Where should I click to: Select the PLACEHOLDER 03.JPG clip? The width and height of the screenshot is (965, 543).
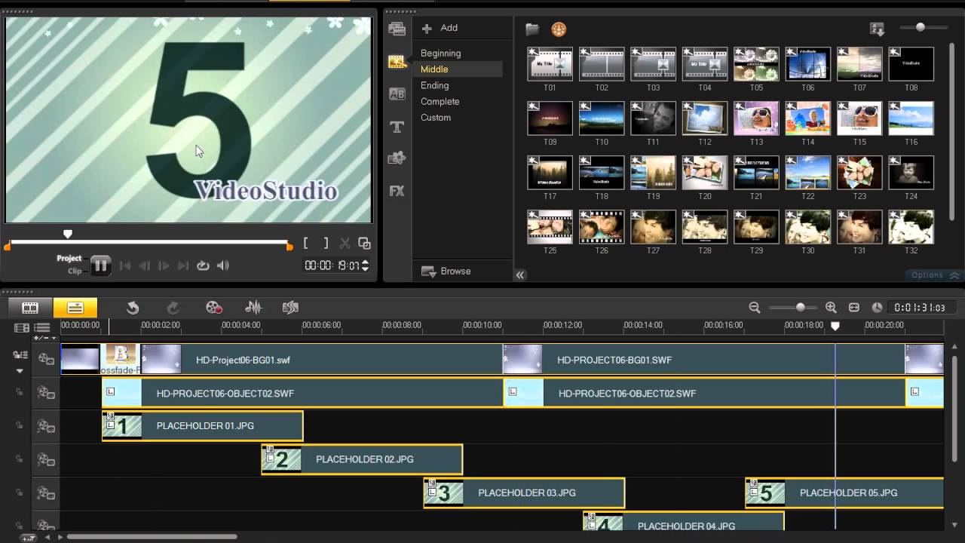click(524, 493)
